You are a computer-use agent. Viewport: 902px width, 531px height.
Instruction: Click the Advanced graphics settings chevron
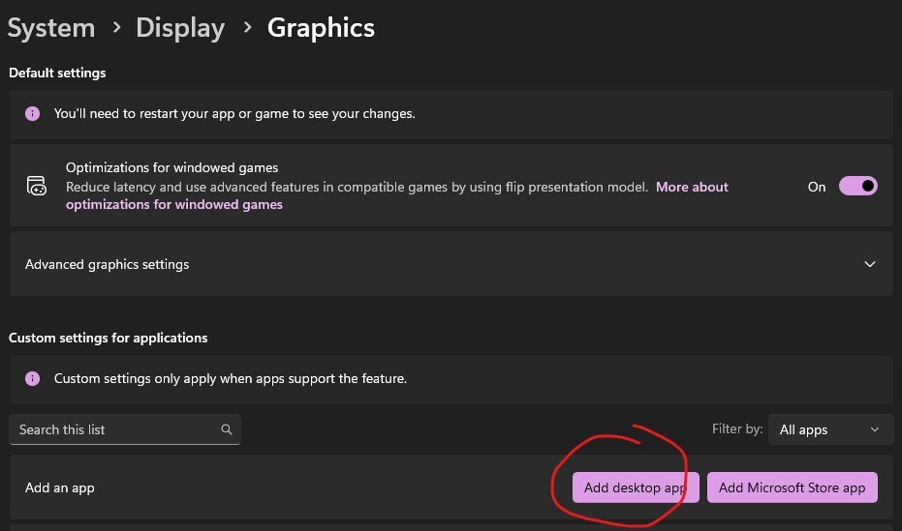[870, 264]
